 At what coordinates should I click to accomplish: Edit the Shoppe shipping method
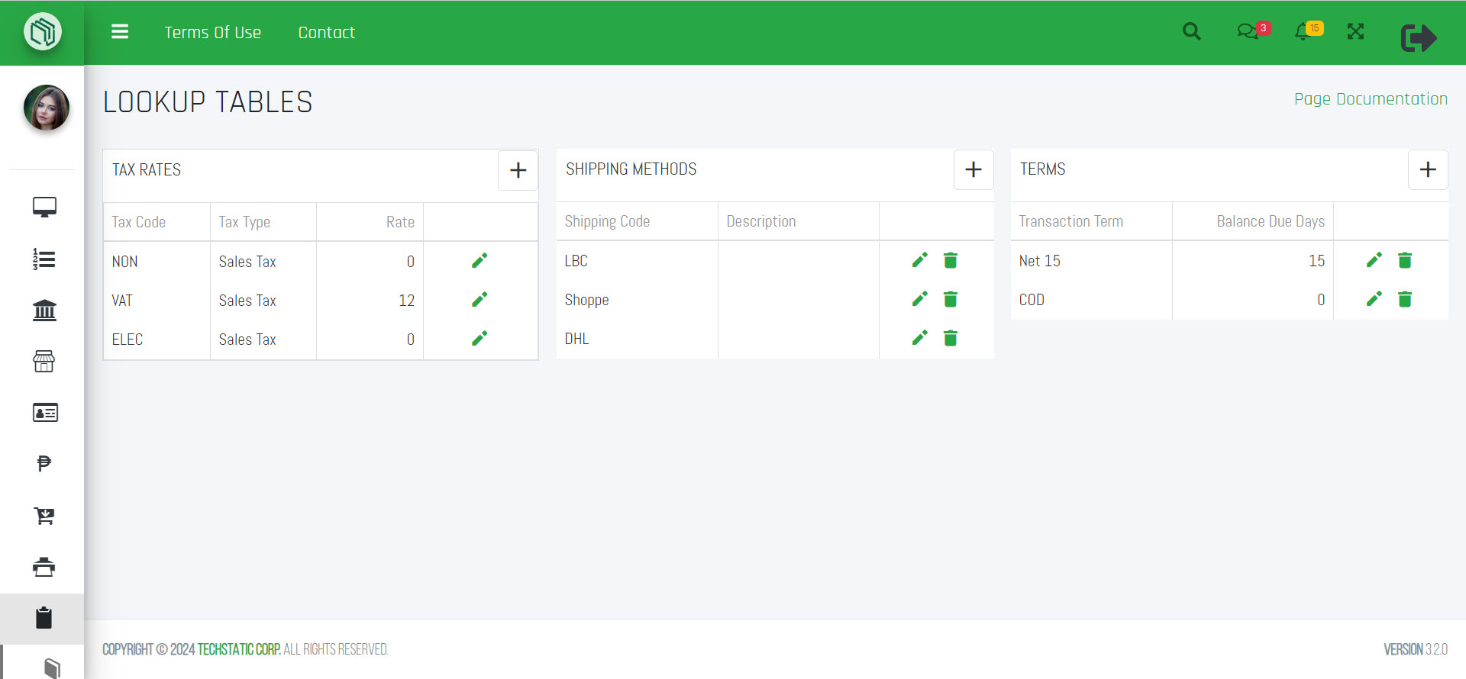pyautogui.click(x=920, y=299)
